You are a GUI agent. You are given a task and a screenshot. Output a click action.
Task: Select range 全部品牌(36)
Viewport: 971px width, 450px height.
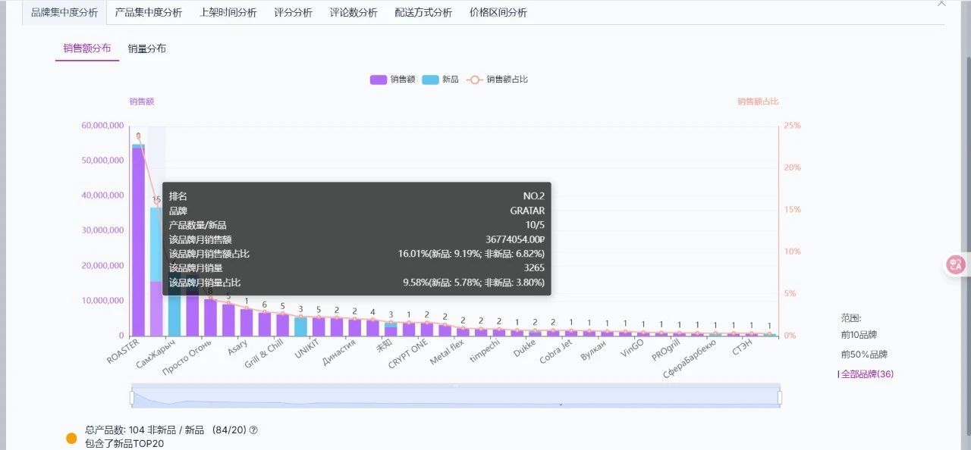(866, 374)
